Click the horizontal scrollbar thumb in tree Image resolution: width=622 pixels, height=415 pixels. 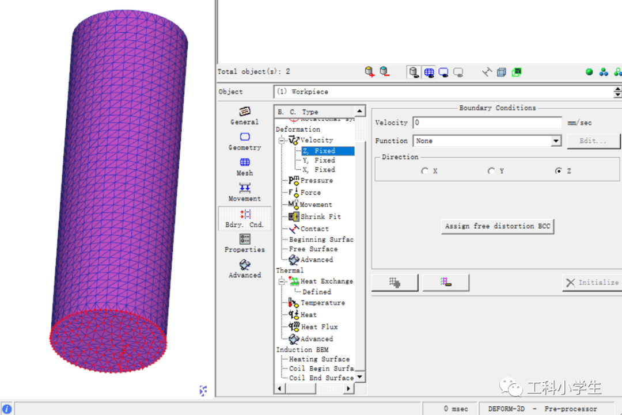point(301,389)
